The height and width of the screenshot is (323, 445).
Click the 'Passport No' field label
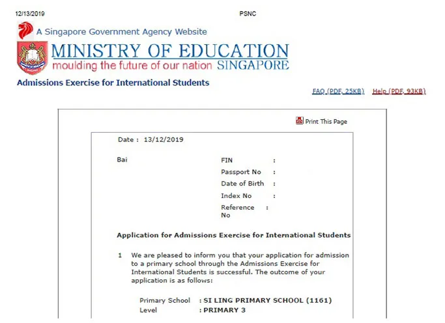pyautogui.click(x=241, y=172)
